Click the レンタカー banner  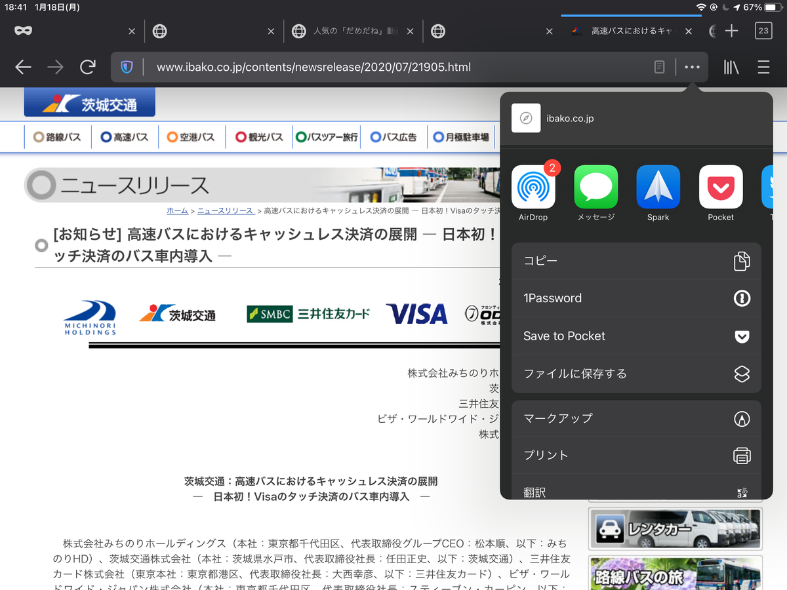coord(676,528)
